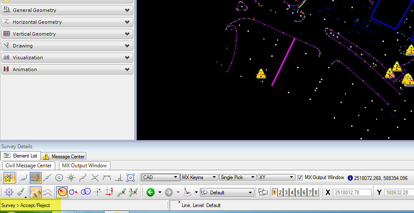Select the Near snap point tool
Viewport: 414px width, 213px height.
(24, 178)
